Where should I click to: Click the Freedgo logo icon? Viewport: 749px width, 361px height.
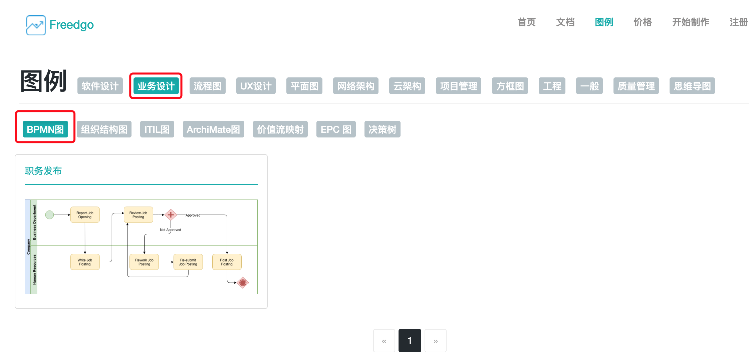[36, 25]
